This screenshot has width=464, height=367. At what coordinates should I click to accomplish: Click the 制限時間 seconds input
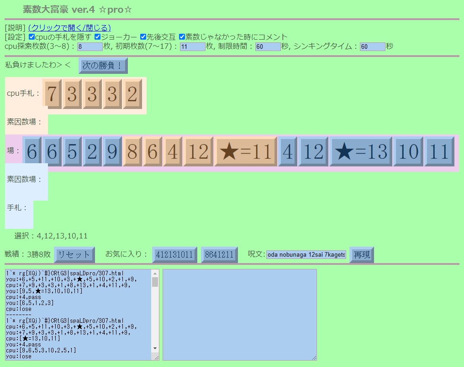coord(268,47)
